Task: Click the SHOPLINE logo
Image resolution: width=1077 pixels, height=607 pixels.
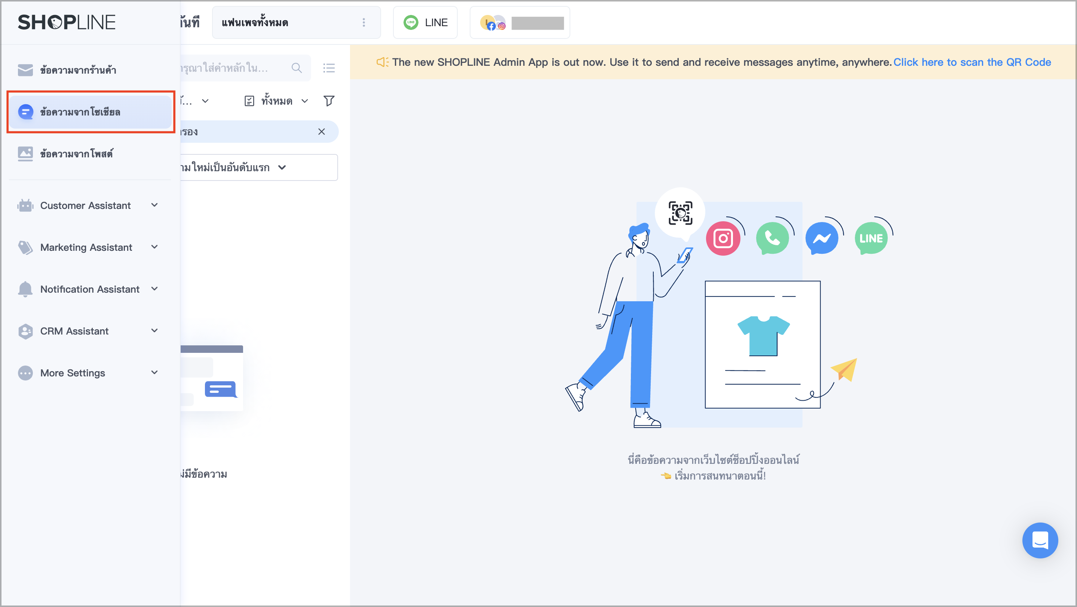Action: 67,22
